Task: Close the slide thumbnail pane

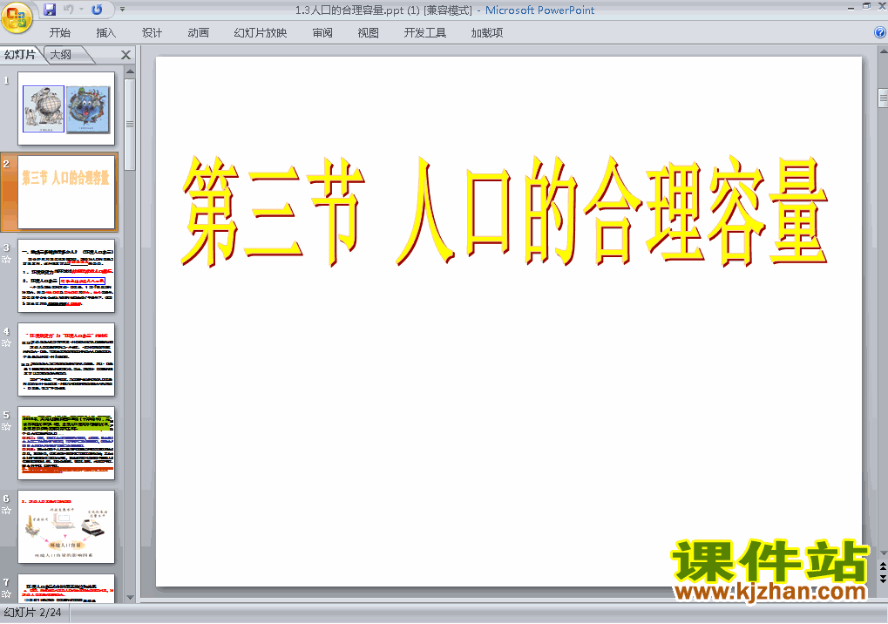Action: (125, 55)
